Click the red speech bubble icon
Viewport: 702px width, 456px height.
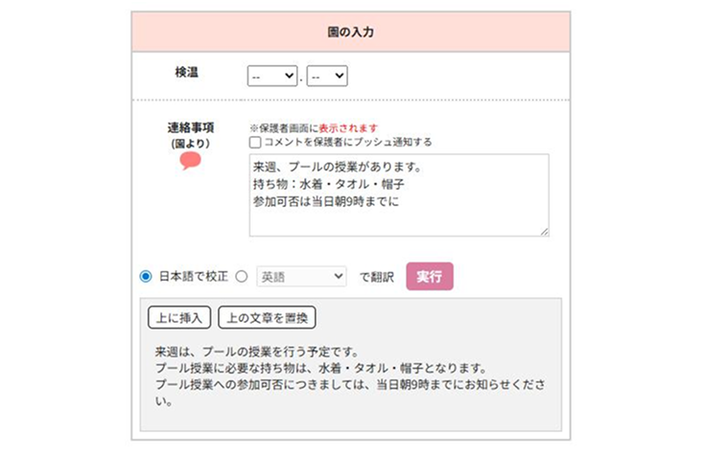(x=190, y=161)
